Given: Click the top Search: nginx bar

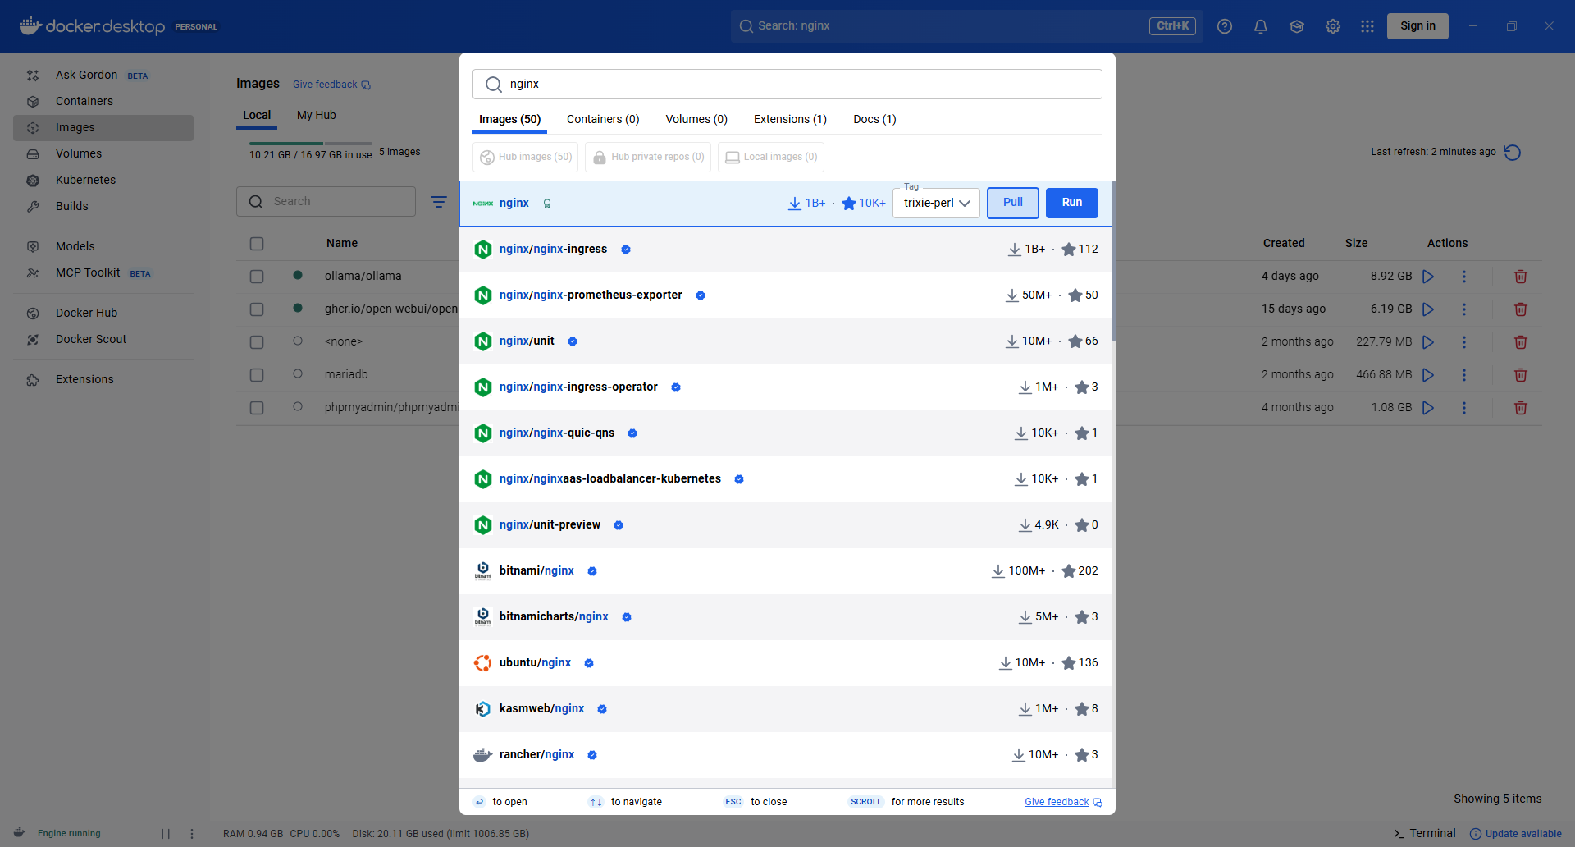Looking at the screenshot, I should [966, 26].
